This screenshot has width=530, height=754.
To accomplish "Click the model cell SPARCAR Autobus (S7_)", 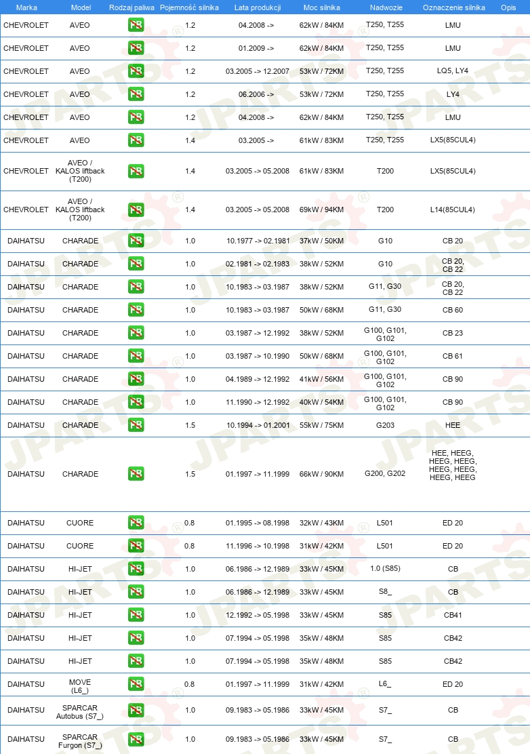I will pyautogui.click(x=80, y=712).
